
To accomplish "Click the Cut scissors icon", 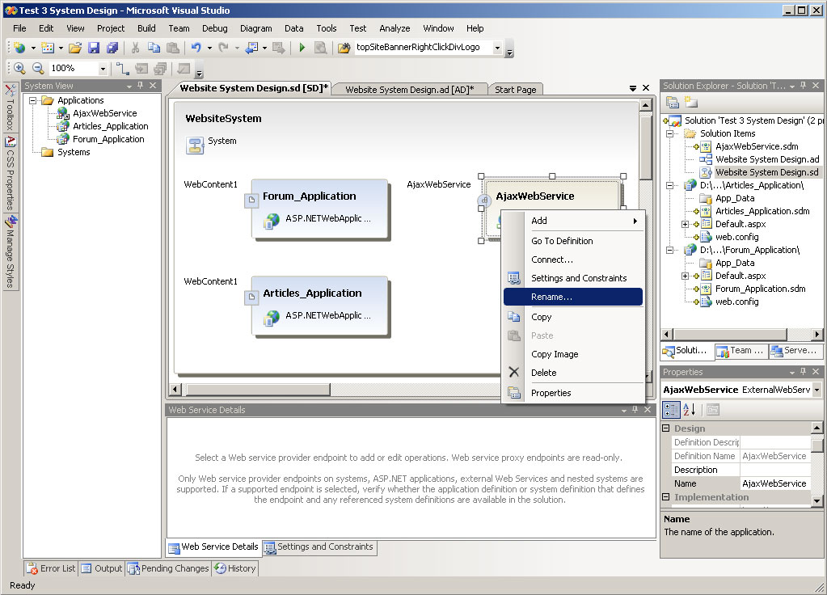I will point(135,48).
